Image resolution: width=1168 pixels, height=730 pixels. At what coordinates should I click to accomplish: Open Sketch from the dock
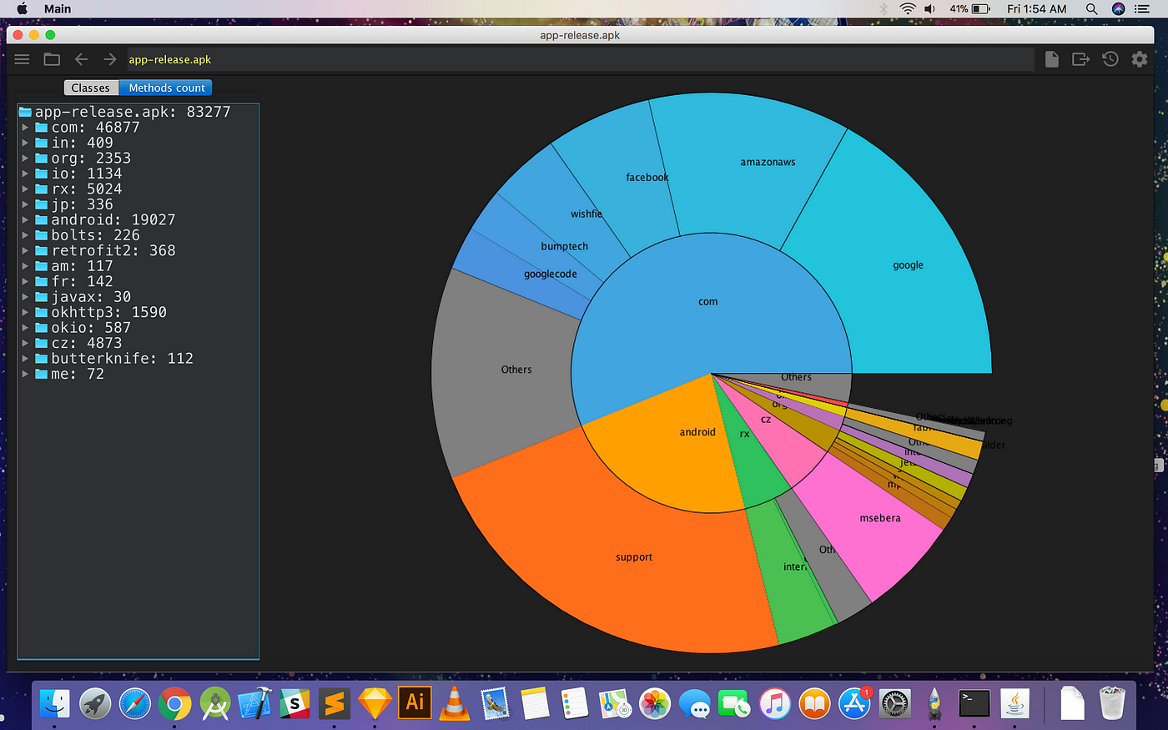pyautogui.click(x=375, y=704)
